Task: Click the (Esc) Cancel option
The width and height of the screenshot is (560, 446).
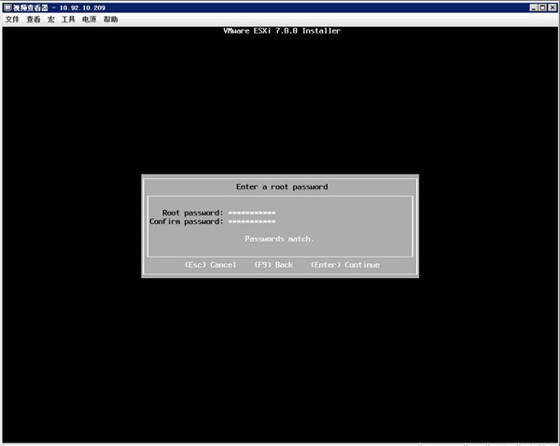Action: 210,265
